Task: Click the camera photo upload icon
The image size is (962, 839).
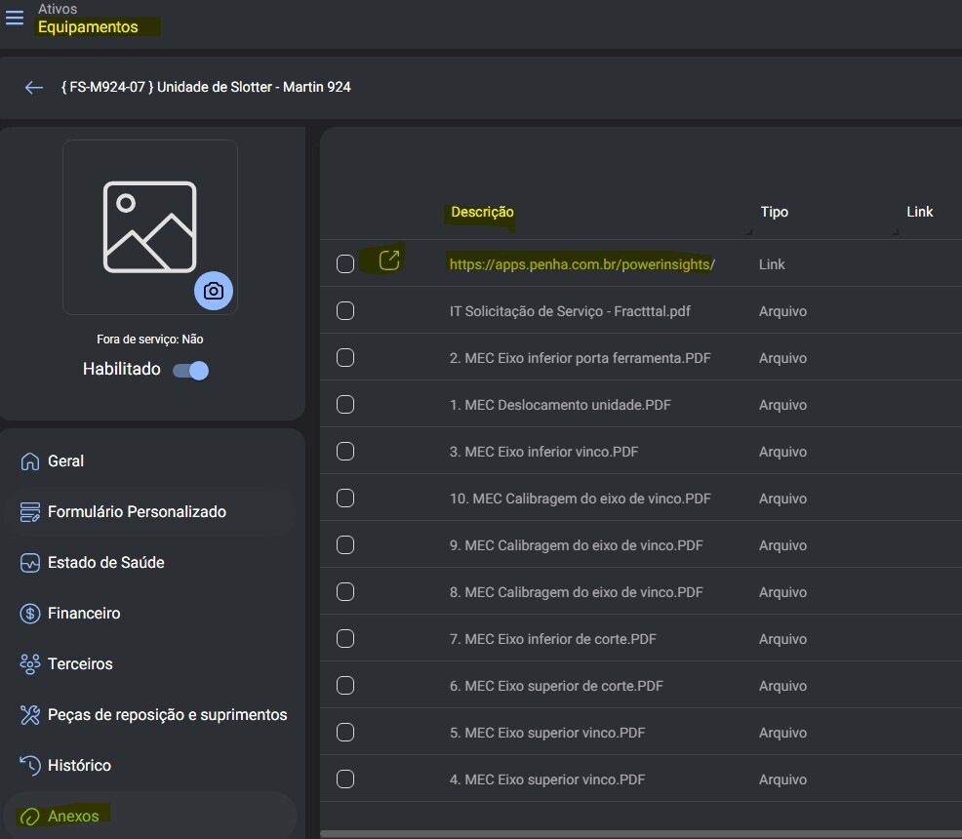Action: pos(214,291)
